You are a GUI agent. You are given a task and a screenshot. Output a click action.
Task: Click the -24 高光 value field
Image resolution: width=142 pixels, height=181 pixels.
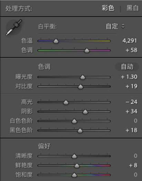point(132,102)
